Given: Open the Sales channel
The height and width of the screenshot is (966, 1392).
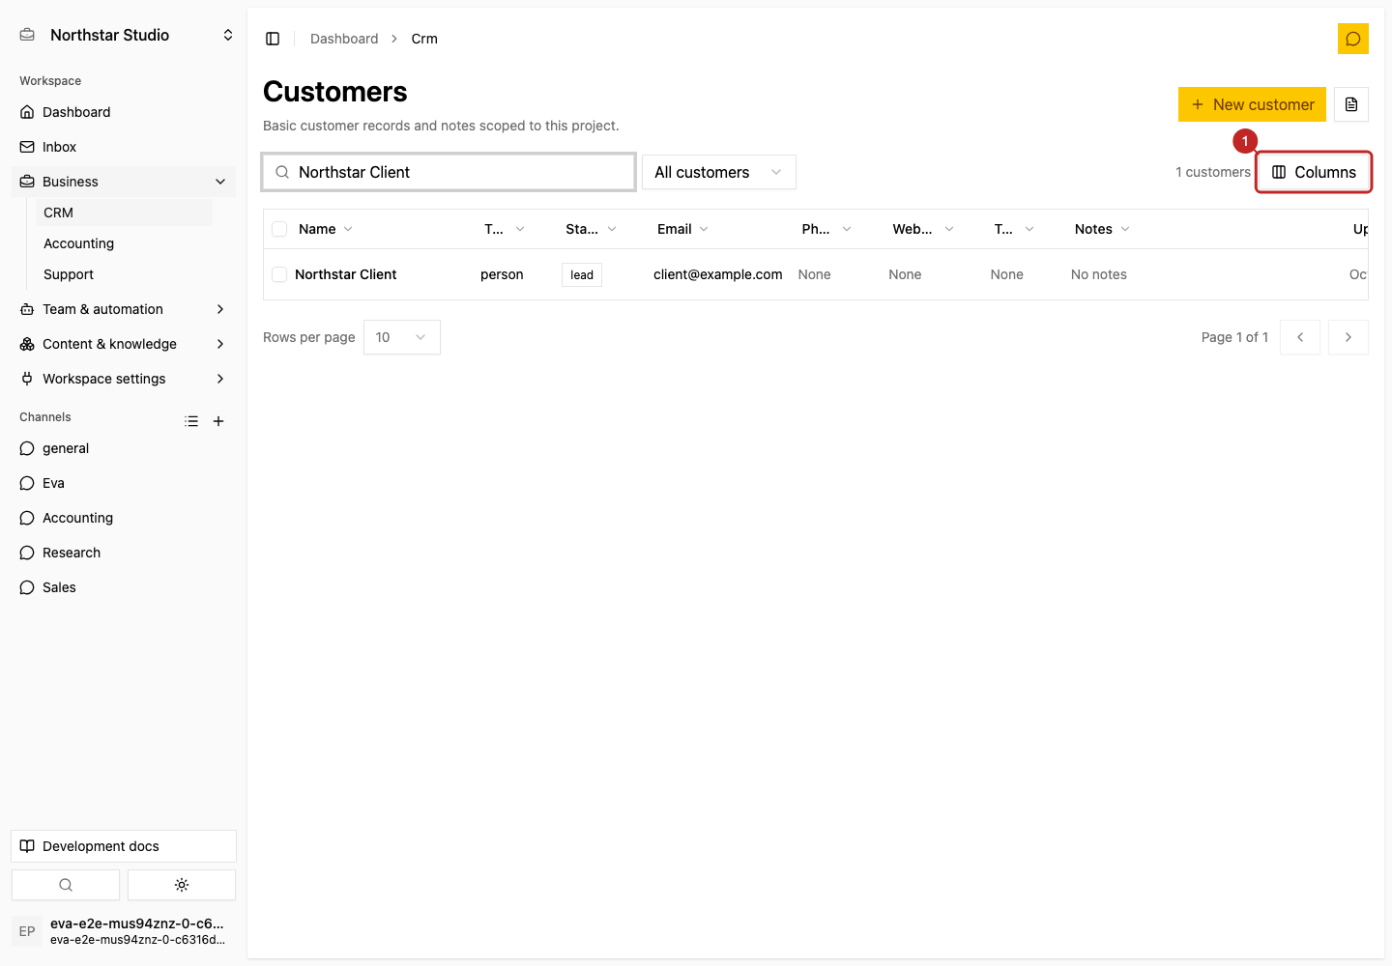Looking at the screenshot, I should [x=124, y=587].
